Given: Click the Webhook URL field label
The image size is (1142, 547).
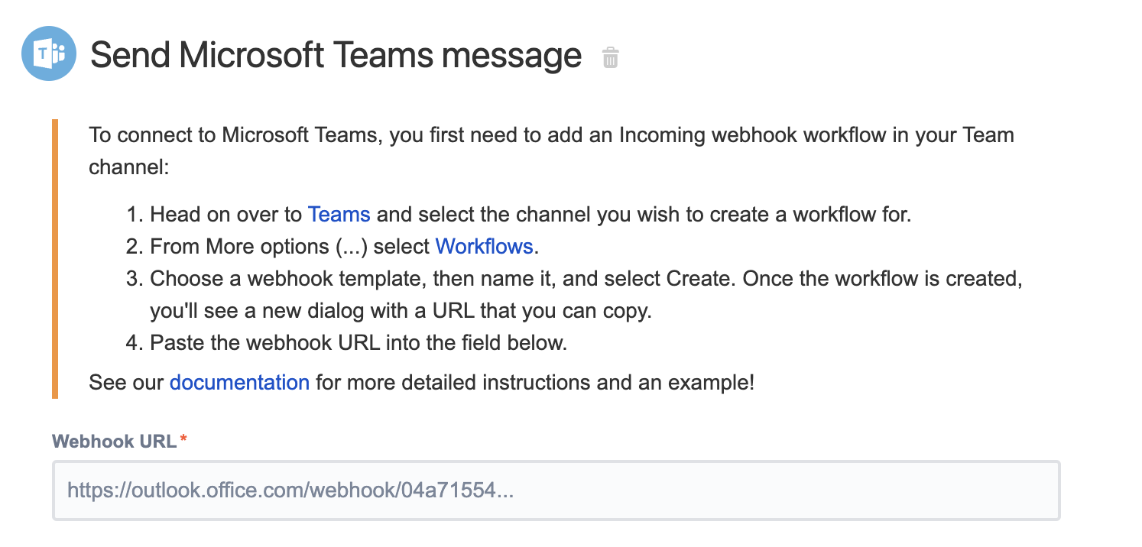Looking at the screenshot, I should click(114, 441).
